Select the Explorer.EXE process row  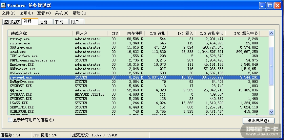134,65
